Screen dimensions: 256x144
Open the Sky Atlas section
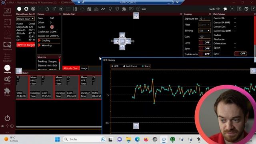tap(7, 23)
